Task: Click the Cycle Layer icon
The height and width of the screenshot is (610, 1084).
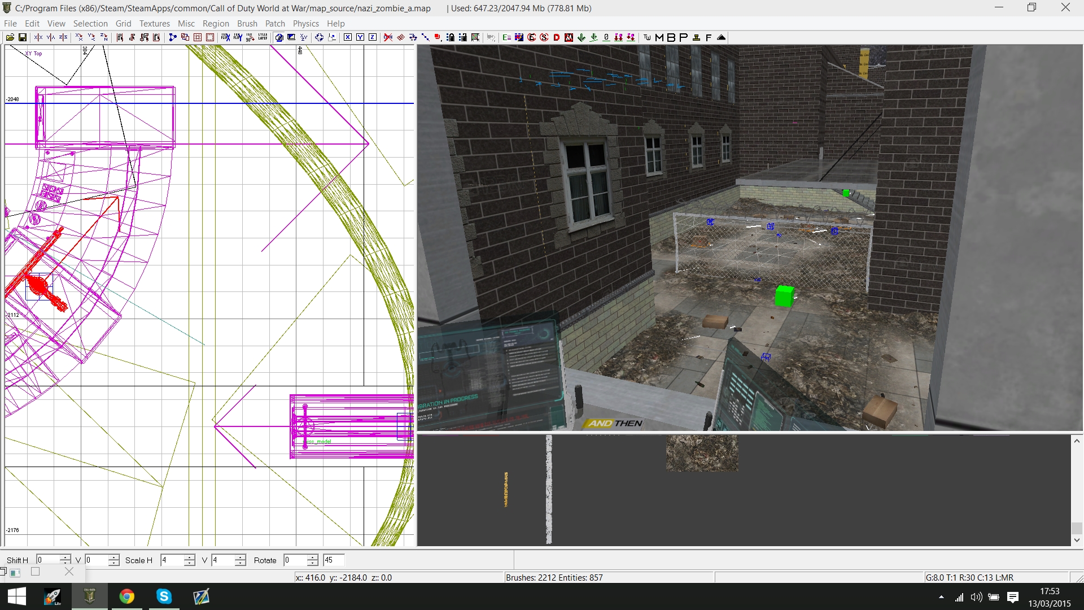Action: pyautogui.click(x=263, y=37)
